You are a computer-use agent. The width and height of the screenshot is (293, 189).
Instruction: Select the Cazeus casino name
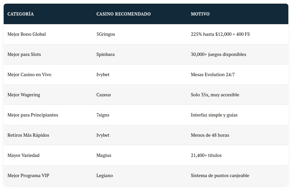click(x=104, y=95)
